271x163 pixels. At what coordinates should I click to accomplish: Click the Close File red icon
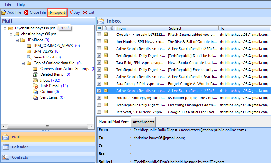pyautogui.click(x=26, y=12)
